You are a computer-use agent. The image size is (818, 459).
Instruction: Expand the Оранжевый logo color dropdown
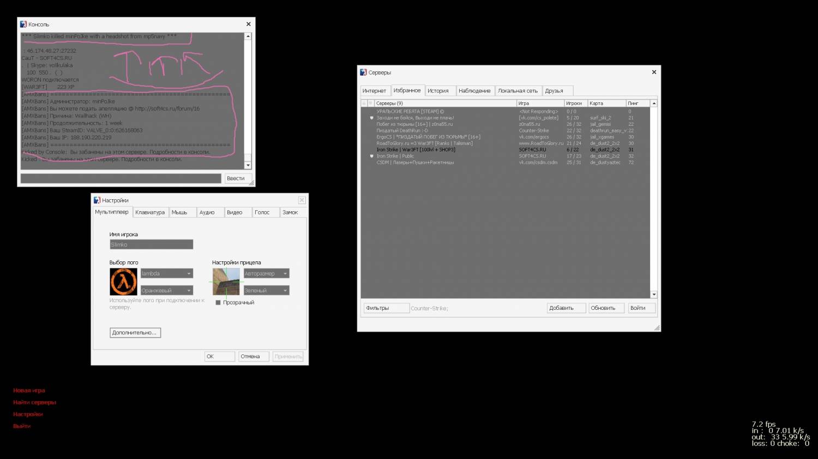(166, 291)
